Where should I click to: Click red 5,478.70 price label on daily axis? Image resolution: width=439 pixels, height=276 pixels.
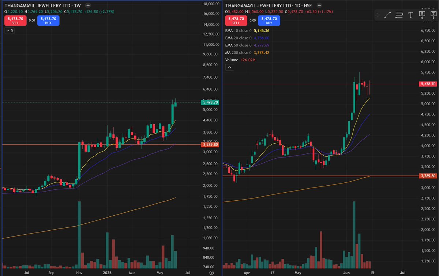(428, 84)
